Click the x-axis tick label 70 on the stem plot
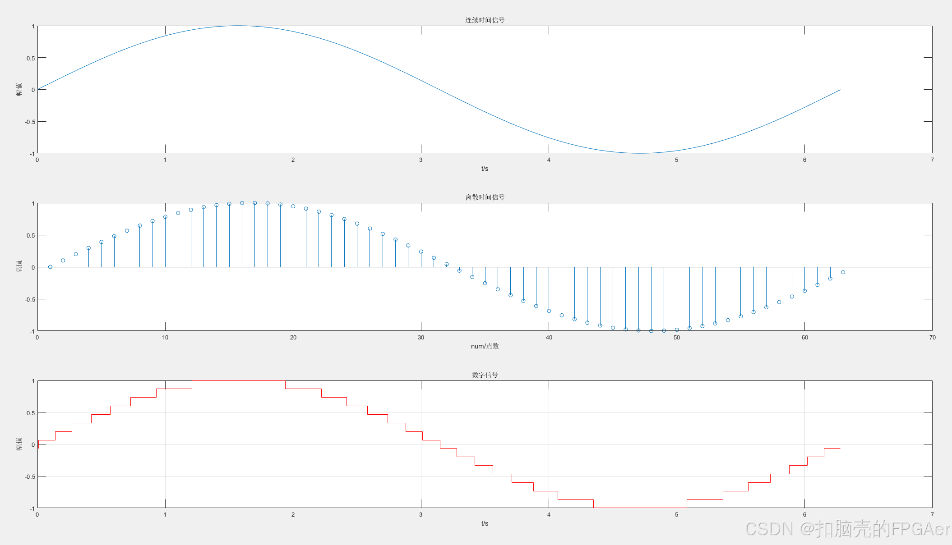 click(x=932, y=338)
